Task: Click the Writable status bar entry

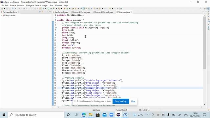Action: coord(97,110)
